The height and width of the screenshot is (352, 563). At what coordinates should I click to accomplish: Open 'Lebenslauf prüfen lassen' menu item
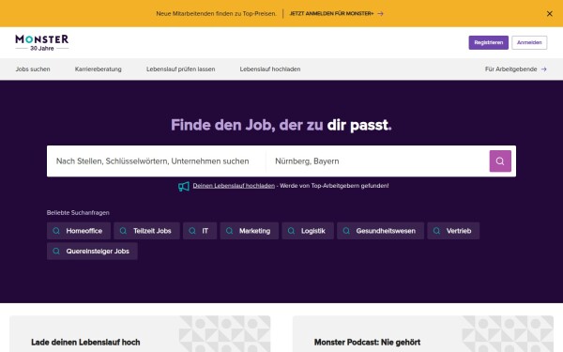[x=180, y=69]
